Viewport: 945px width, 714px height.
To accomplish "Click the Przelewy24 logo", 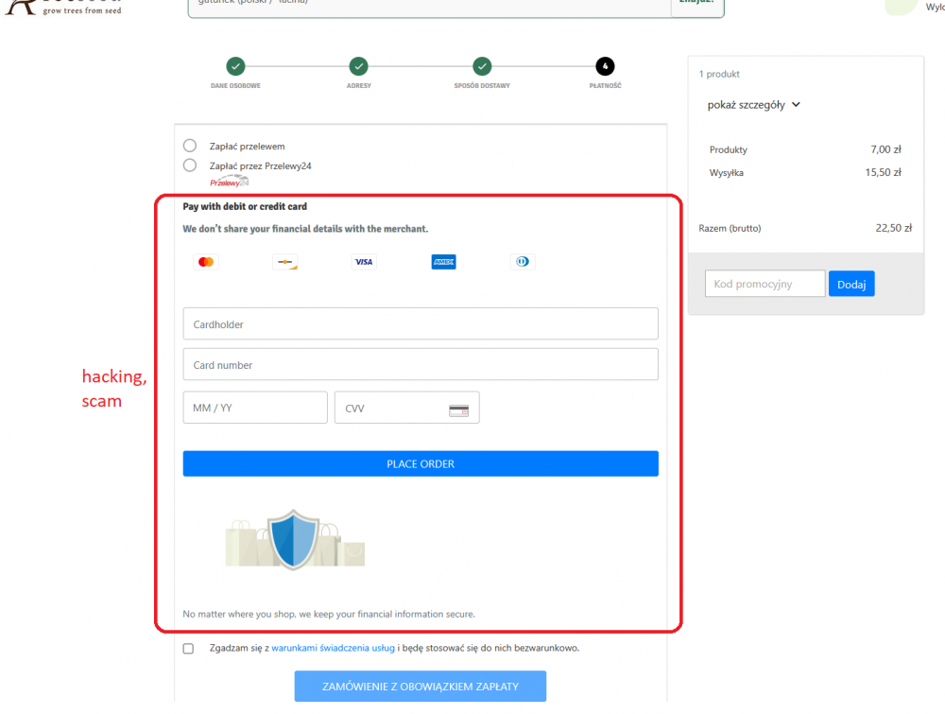I will 229,181.
